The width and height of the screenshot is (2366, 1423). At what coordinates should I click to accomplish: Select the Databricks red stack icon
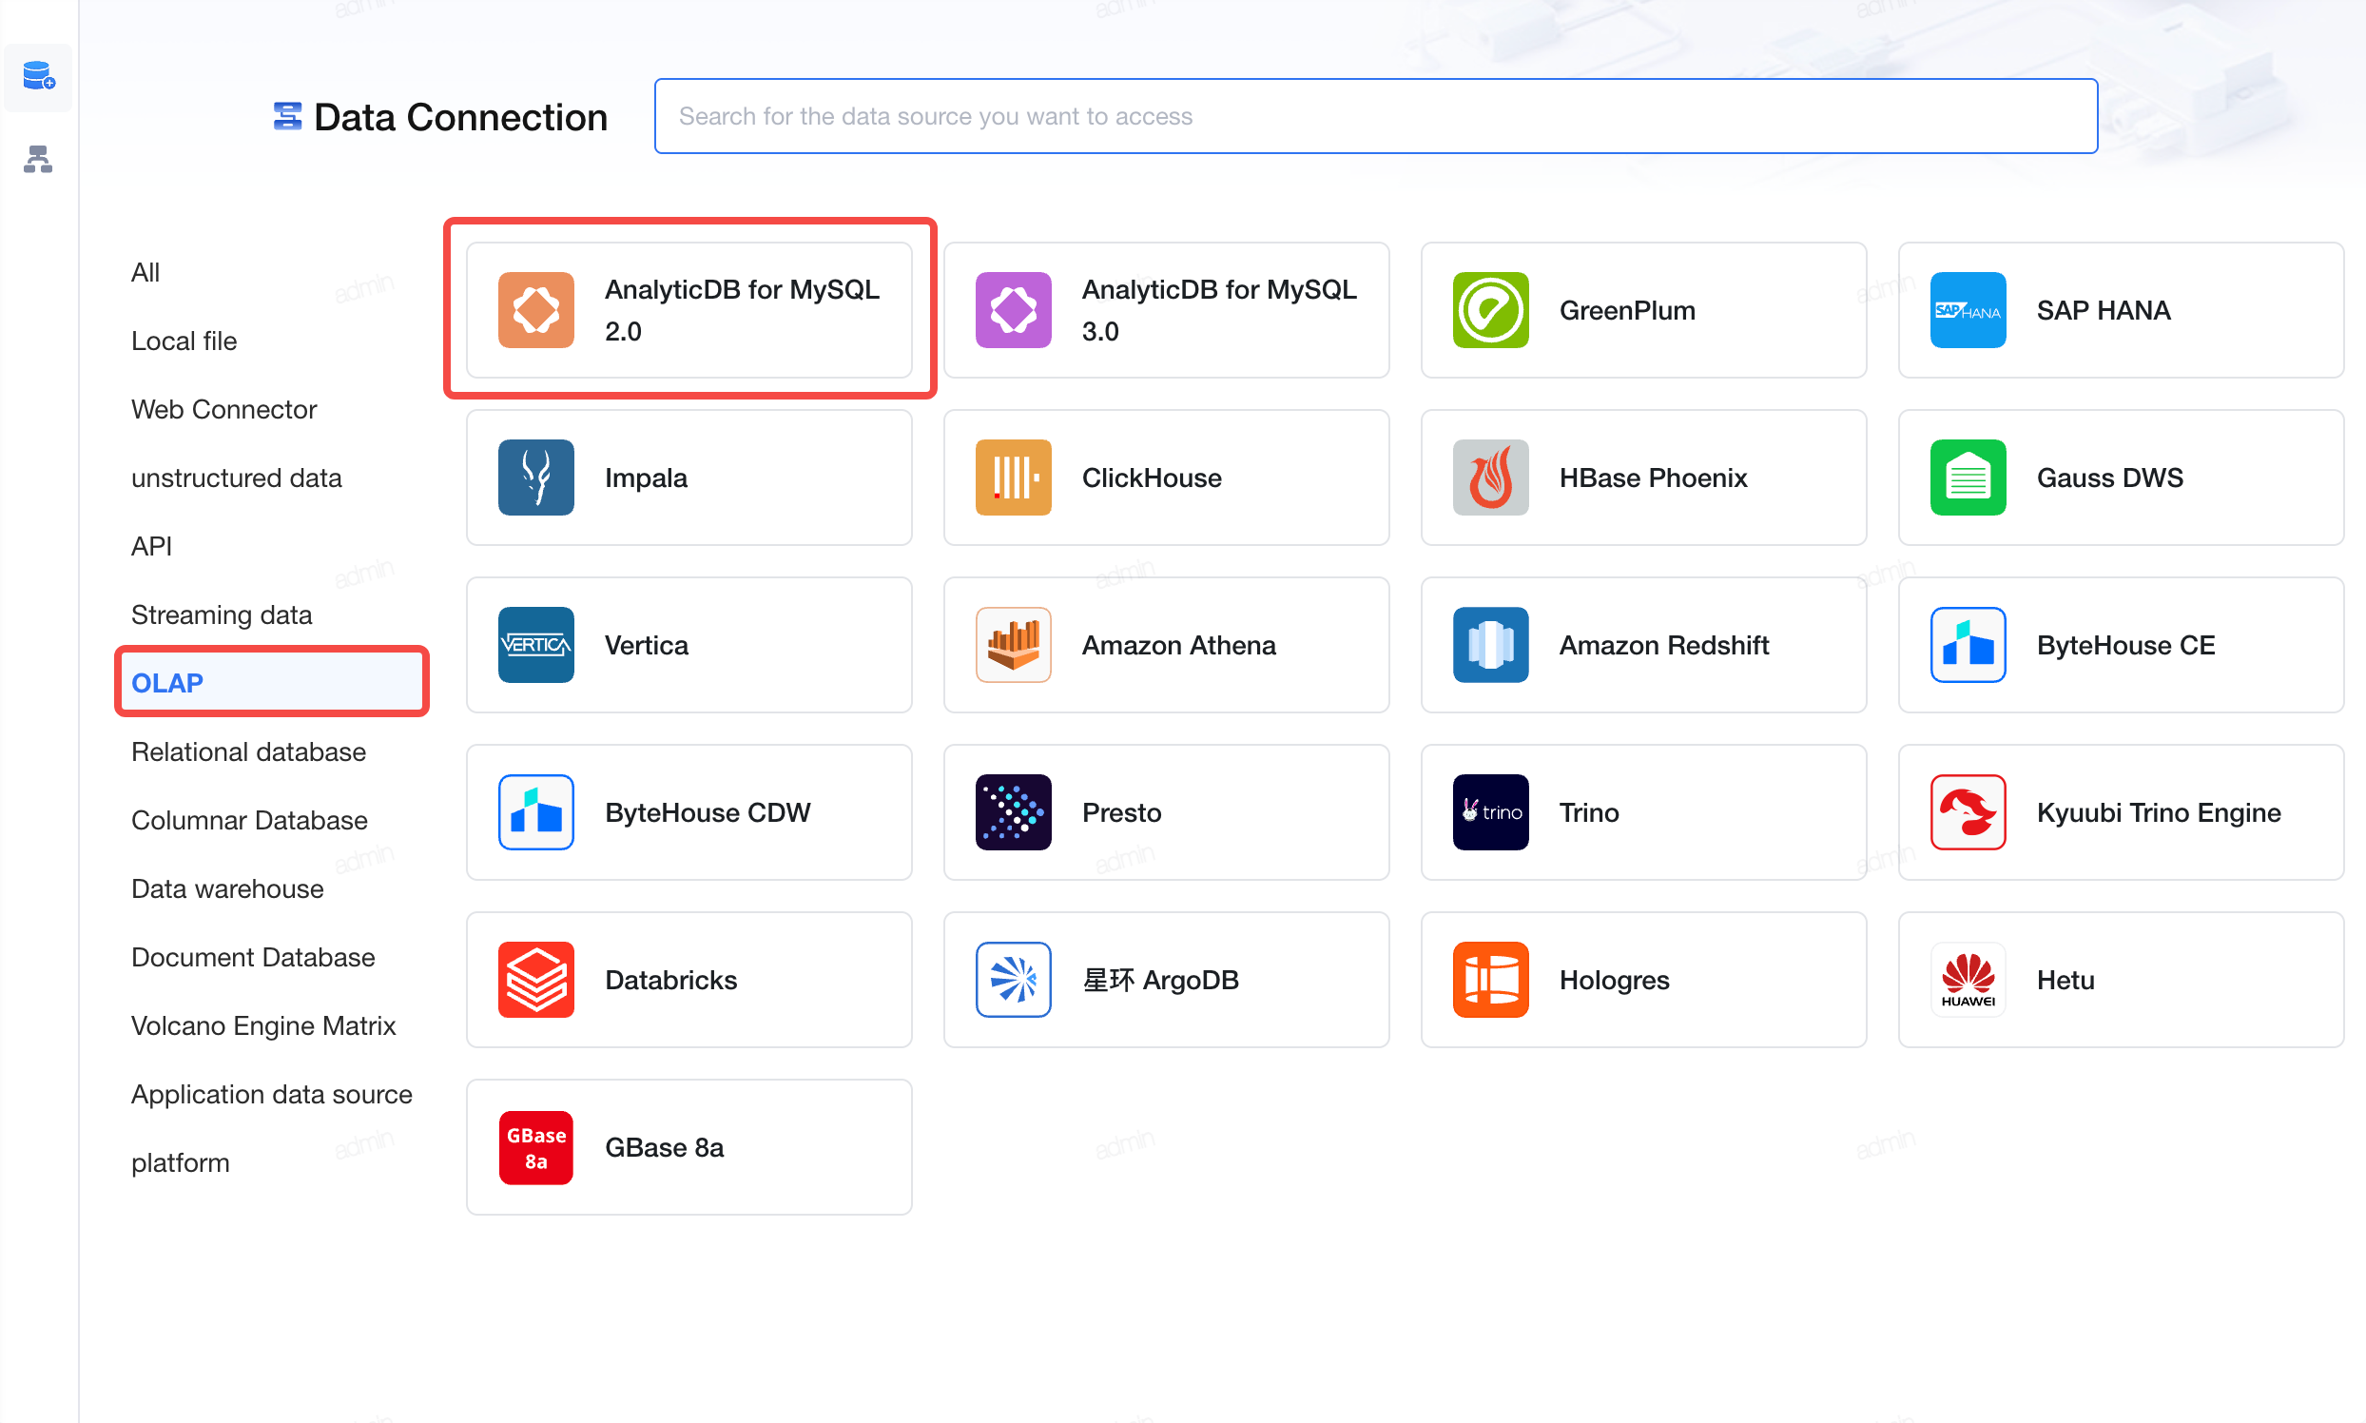tap(536, 979)
